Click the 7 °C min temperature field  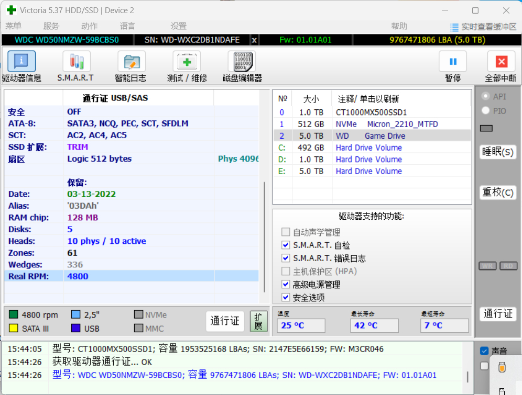(x=444, y=325)
